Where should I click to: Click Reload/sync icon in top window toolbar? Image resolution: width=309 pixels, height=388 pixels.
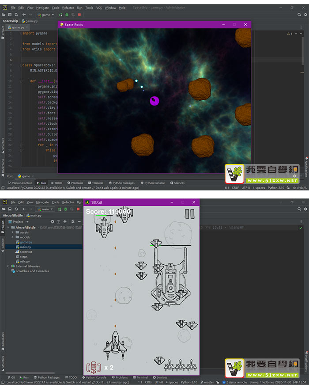coord(16,15)
